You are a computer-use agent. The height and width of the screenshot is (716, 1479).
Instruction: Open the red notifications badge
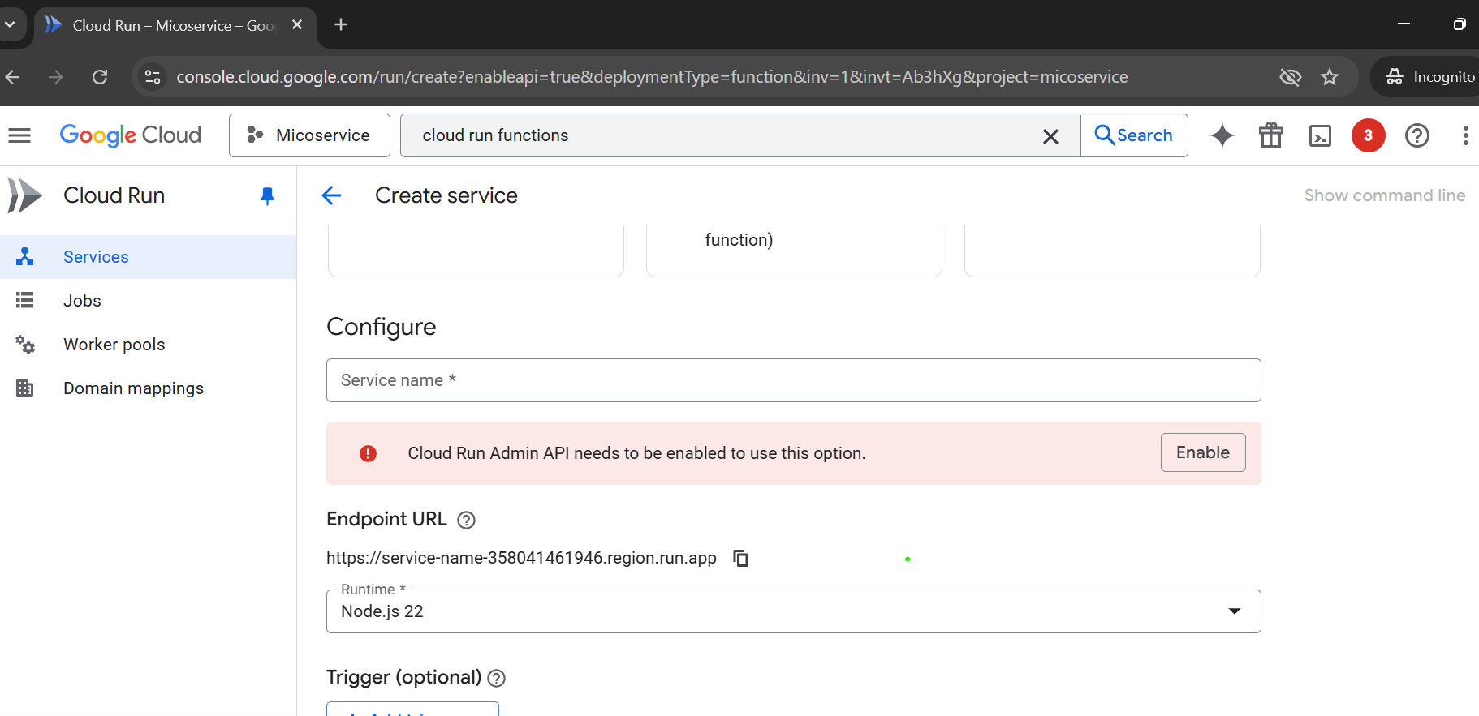1368,135
